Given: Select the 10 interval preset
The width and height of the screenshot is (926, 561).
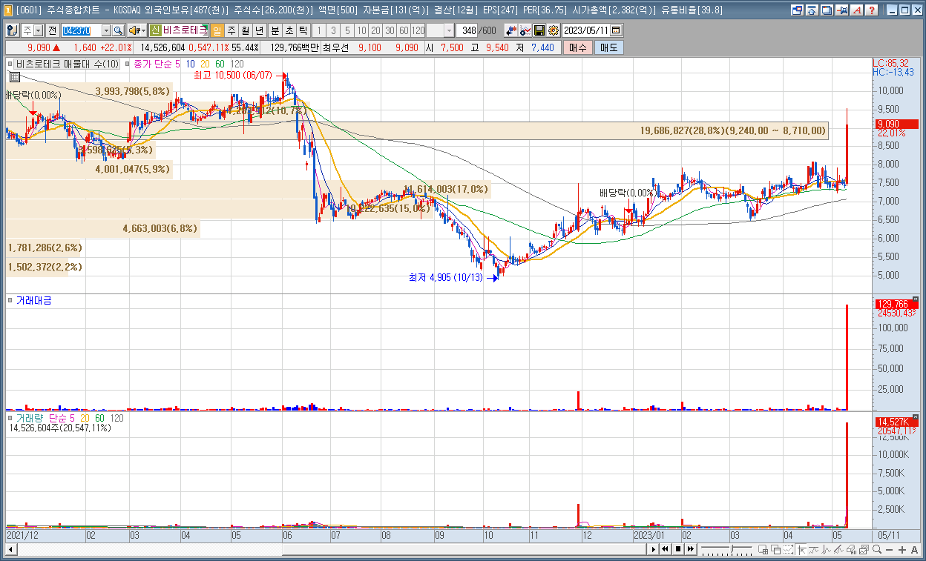Looking at the screenshot, I should tap(361, 30).
